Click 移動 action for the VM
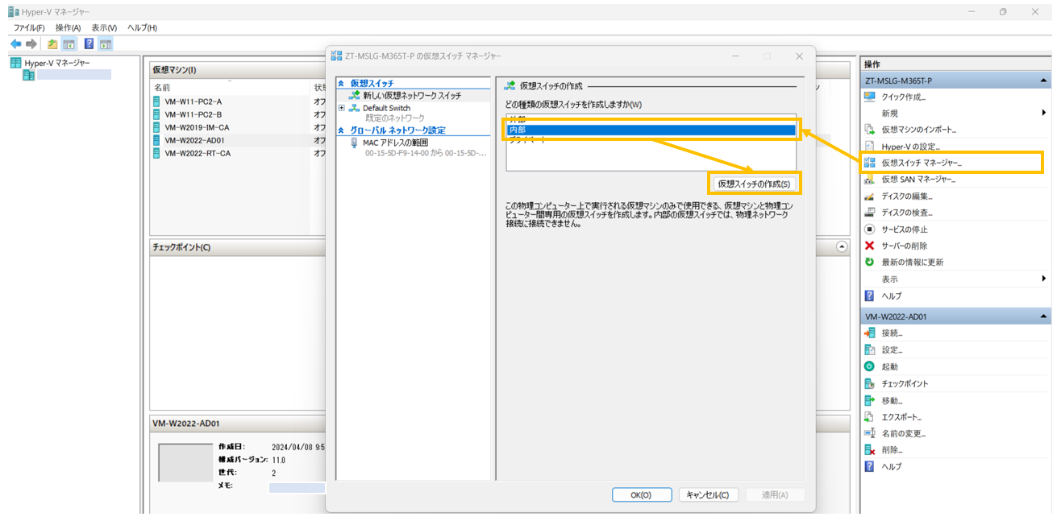This screenshot has width=1061, height=525. coord(892,400)
